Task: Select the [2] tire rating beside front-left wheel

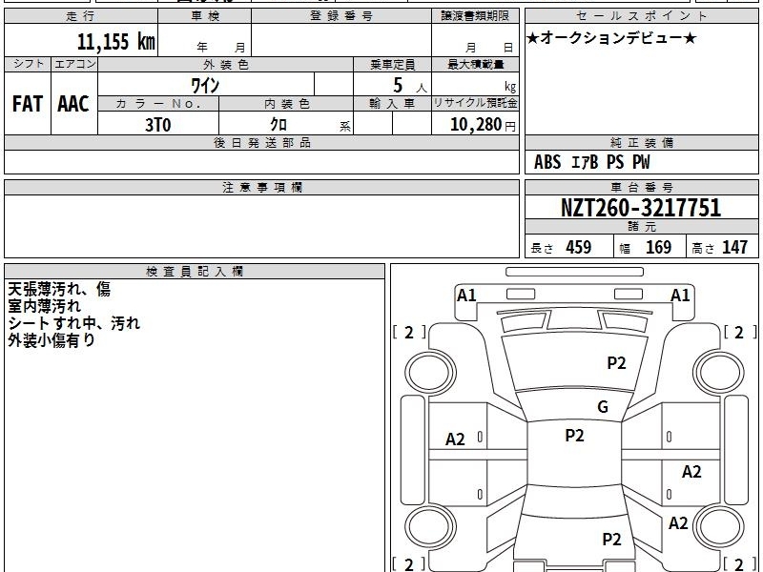Action: coord(409,333)
